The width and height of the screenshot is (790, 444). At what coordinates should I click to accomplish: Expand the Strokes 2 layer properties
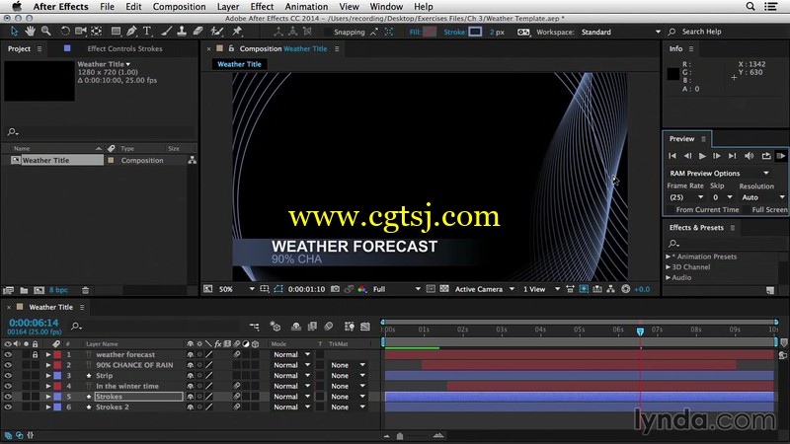47,407
